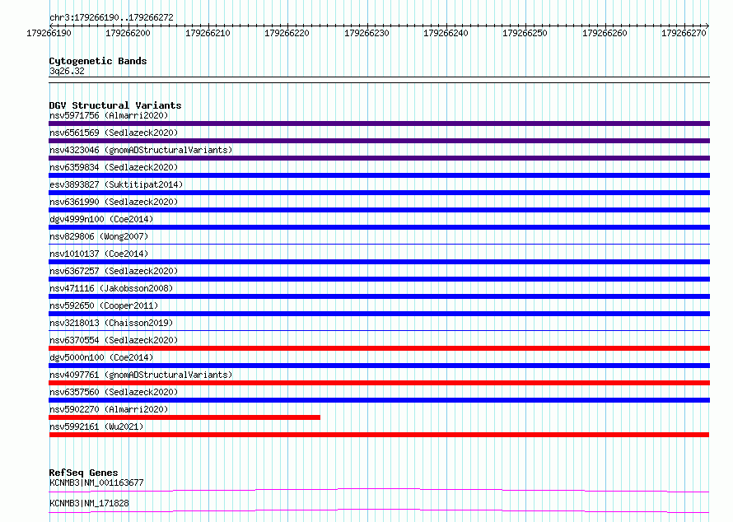Click the short red bar under nsv5902270

tap(184, 417)
